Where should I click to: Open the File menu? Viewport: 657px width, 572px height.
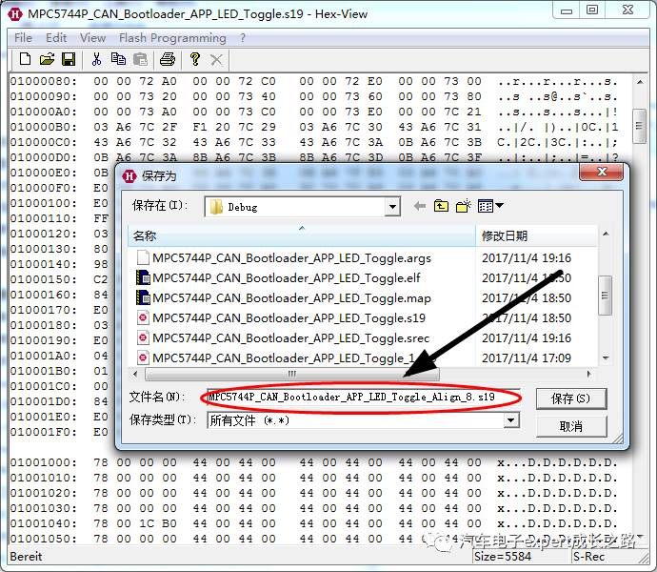[23, 38]
